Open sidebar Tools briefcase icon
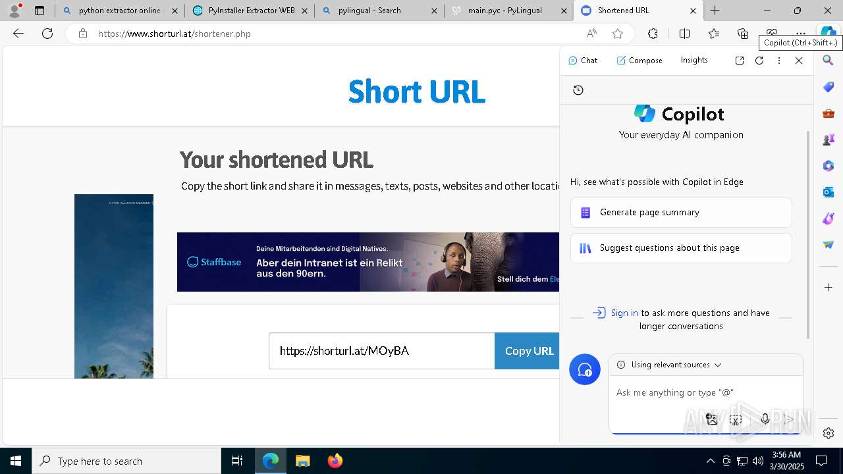 coord(829,113)
